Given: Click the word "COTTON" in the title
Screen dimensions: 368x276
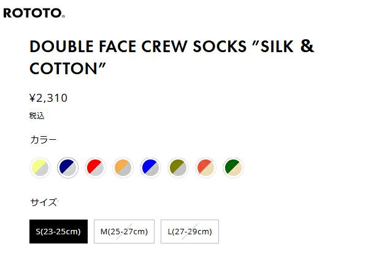Looking at the screenshot, I should point(64,69).
